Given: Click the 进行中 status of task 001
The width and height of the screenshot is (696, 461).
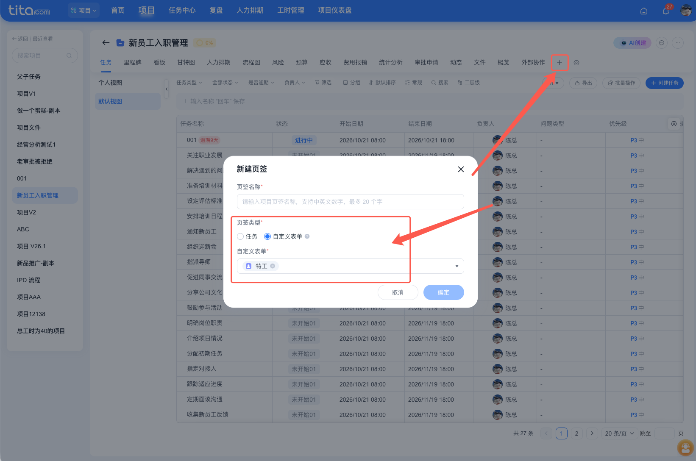Looking at the screenshot, I should pos(304,140).
